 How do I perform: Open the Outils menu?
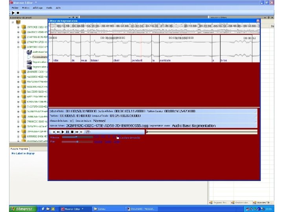pyautogui.click(x=49, y=8)
